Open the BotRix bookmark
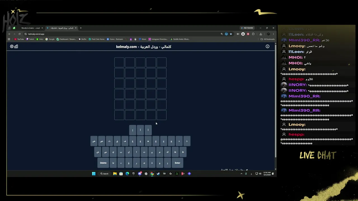 click(x=83, y=39)
